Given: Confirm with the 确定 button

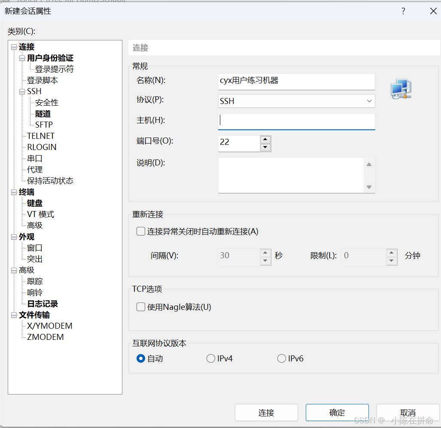Looking at the screenshot, I should [x=337, y=413].
